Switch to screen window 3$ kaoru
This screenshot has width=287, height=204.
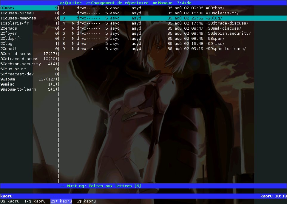coord(86,201)
